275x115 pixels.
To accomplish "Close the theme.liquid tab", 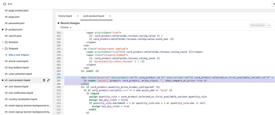I will pos(78,16).
